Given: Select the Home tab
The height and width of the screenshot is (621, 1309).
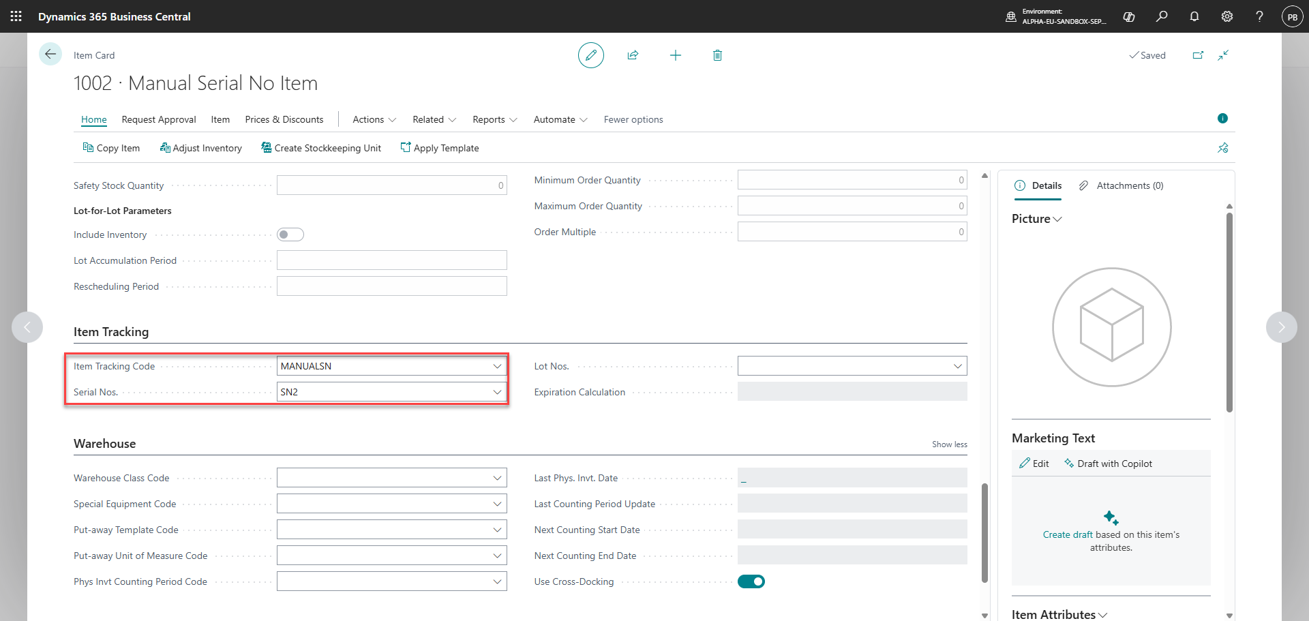Looking at the screenshot, I should tap(94, 119).
